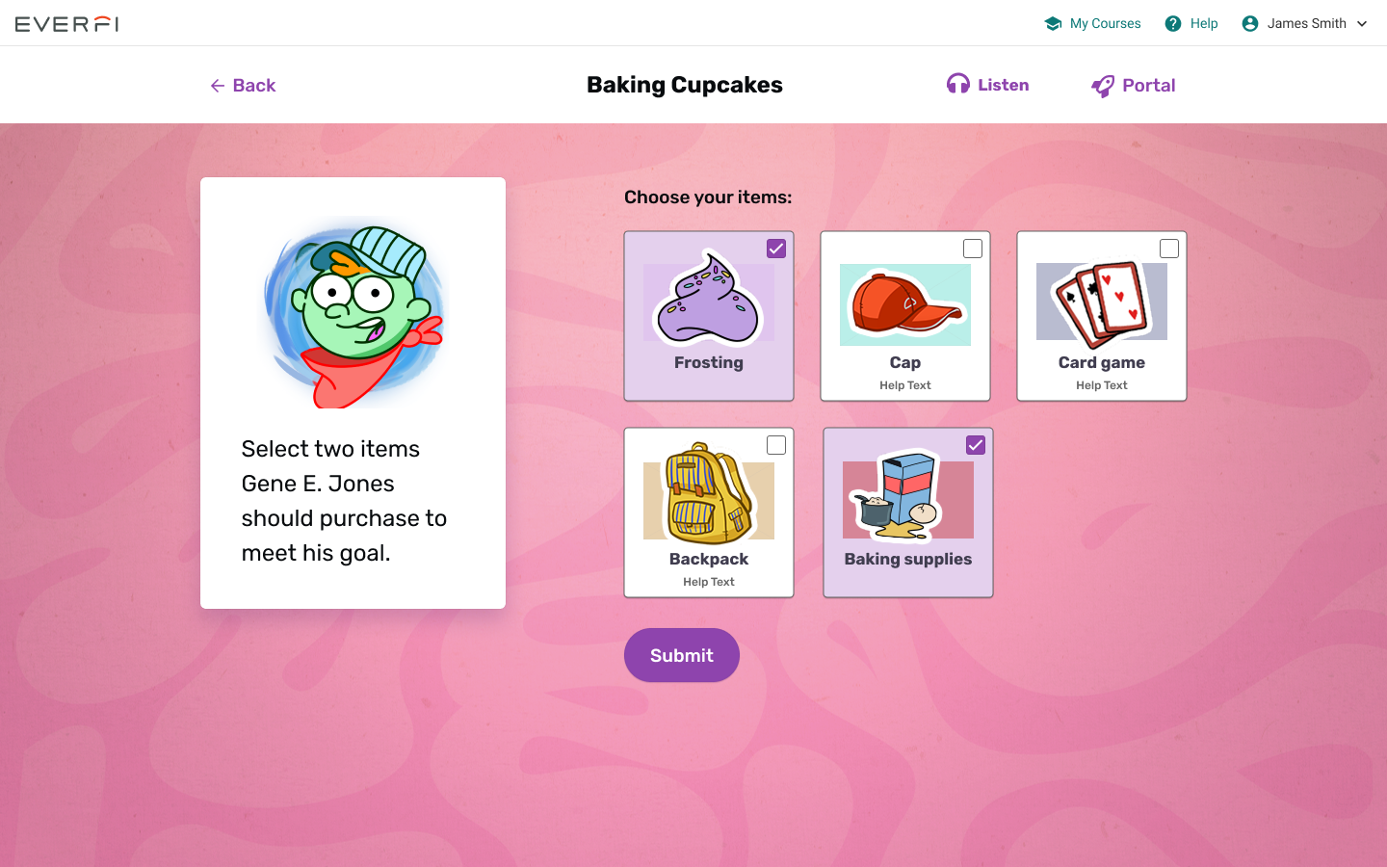The width and height of the screenshot is (1387, 867).
Task: Click the rocket Portal icon
Action: pos(1103,86)
